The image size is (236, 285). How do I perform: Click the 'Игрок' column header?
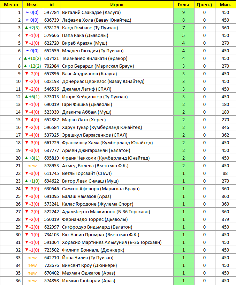[x=117, y=5]
